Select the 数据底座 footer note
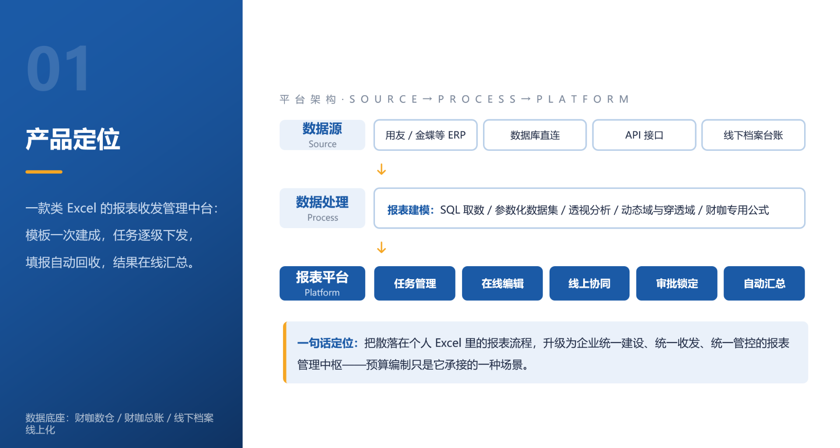840x448 pixels. click(119, 424)
